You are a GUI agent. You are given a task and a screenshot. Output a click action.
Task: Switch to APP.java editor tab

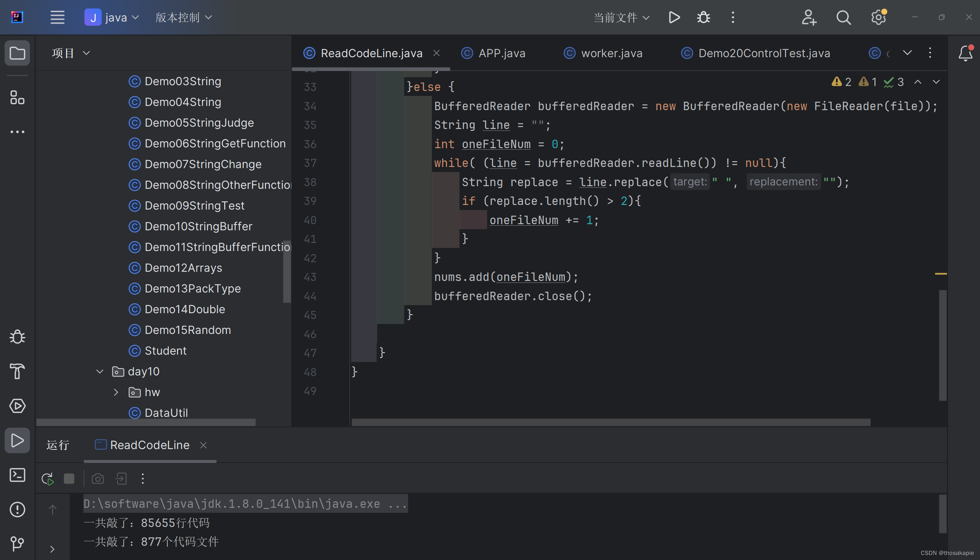[x=494, y=53]
